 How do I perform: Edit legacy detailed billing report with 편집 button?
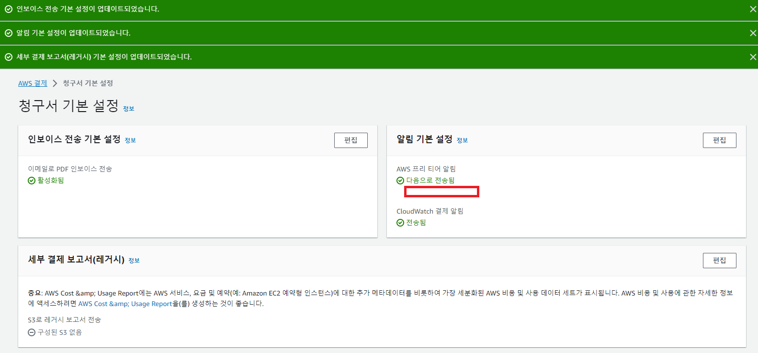[720, 261]
